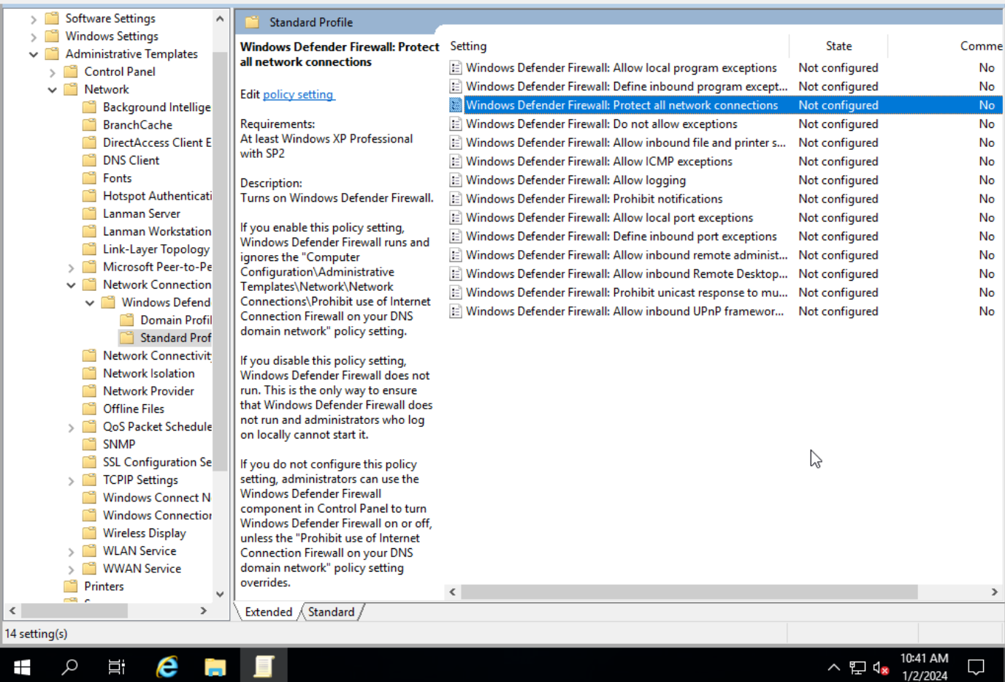Viewport: 1005px width, 682px height.
Task: Collapse the Administrative Templates node
Action: click(34, 54)
